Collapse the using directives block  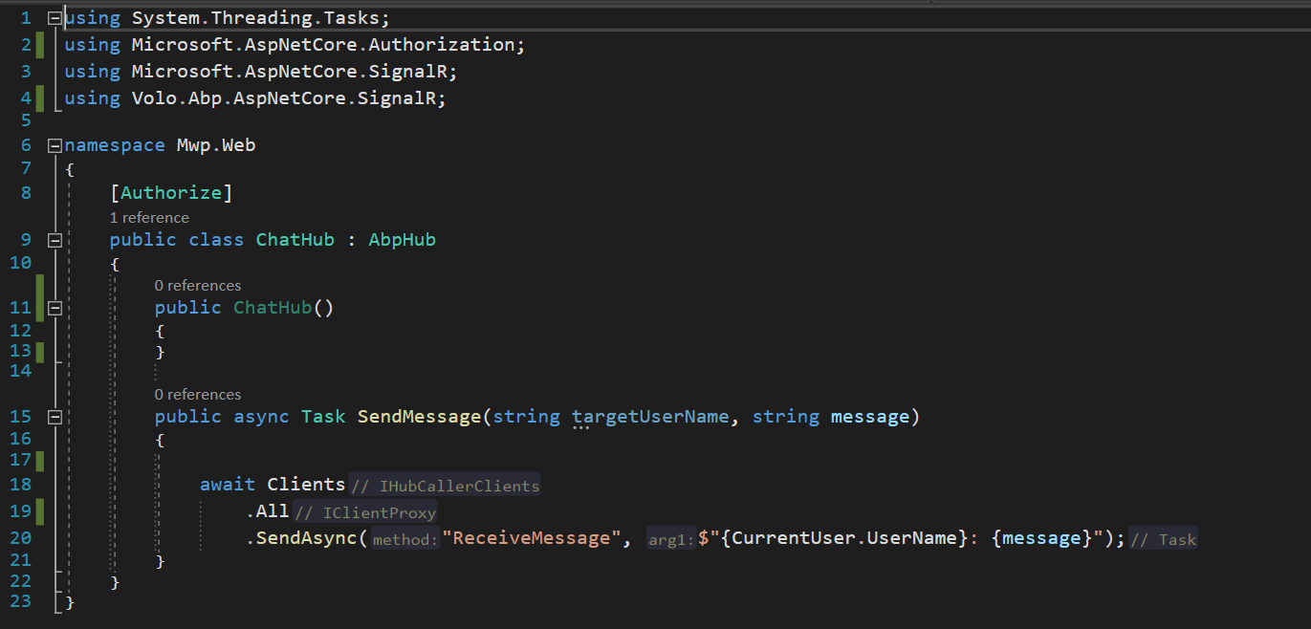55,18
